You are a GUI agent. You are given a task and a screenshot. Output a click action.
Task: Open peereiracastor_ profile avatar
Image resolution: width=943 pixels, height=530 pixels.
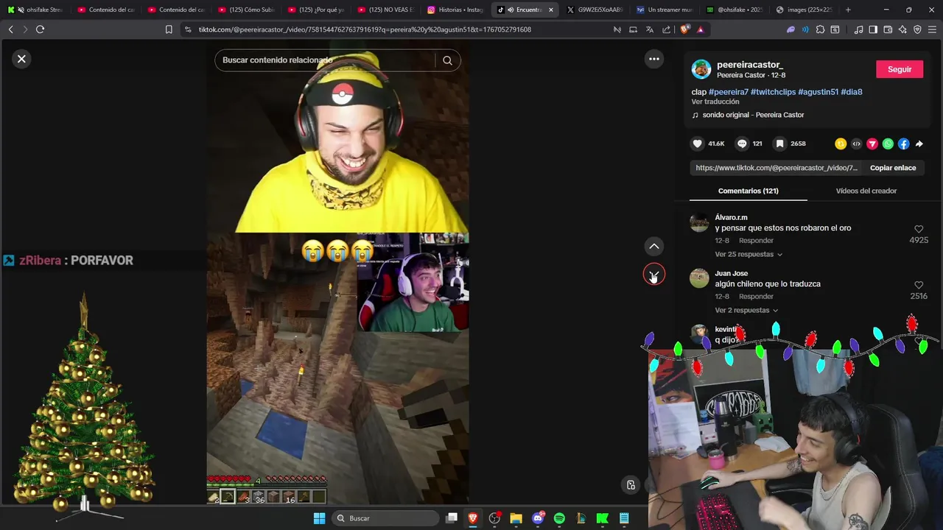701,69
